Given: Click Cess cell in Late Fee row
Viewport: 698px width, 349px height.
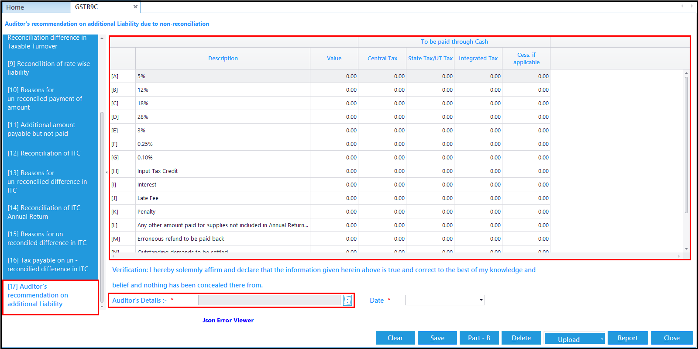Looking at the screenshot, I should [526, 198].
